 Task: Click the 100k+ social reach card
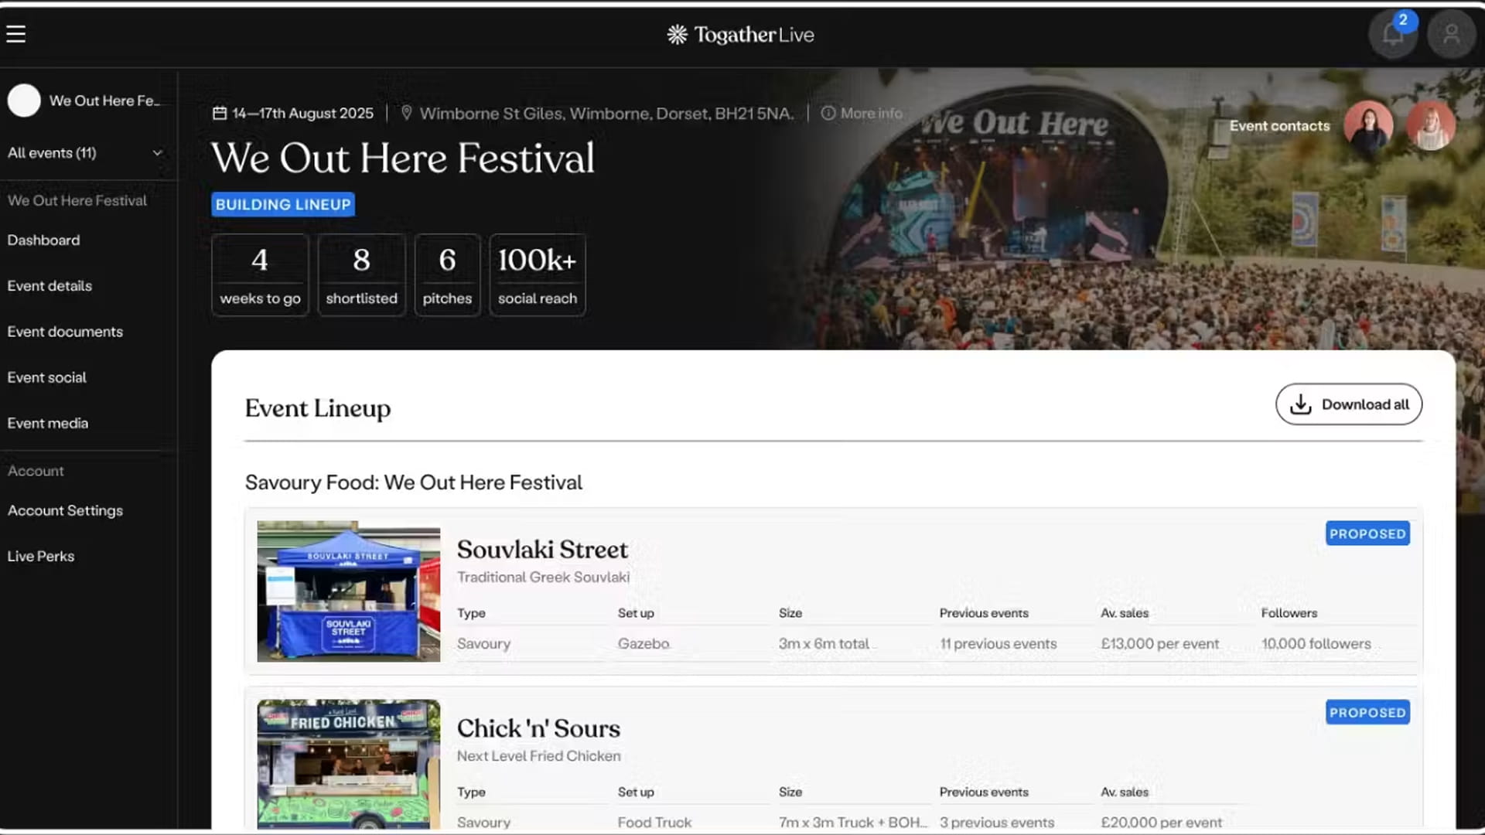[538, 274]
